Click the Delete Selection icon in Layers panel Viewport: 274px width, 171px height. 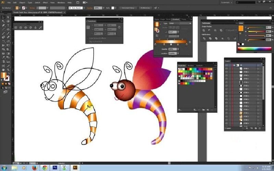point(260,128)
